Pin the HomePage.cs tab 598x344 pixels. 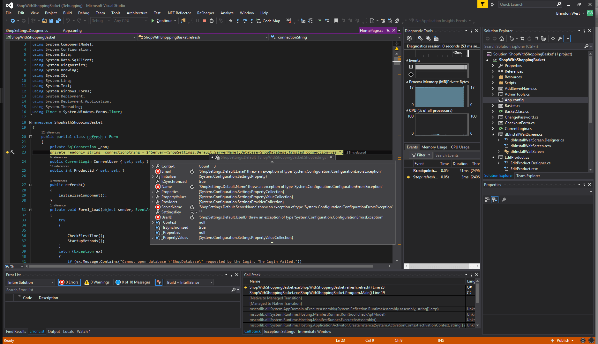(x=388, y=30)
